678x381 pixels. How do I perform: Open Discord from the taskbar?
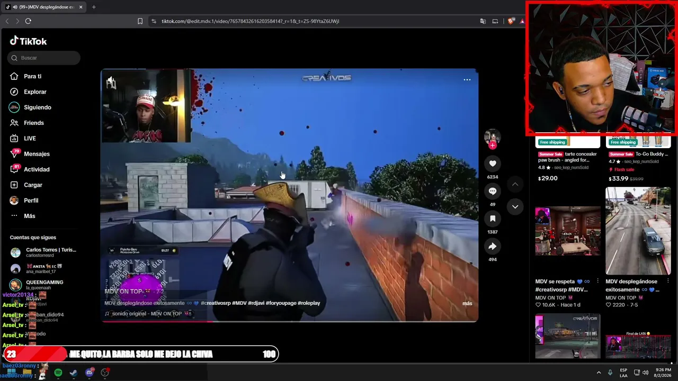click(89, 373)
